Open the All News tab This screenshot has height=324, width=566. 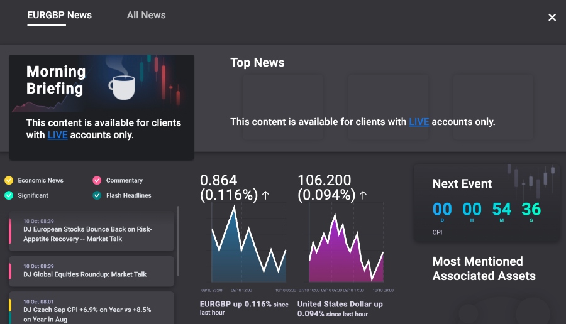click(x=146, y=15)
